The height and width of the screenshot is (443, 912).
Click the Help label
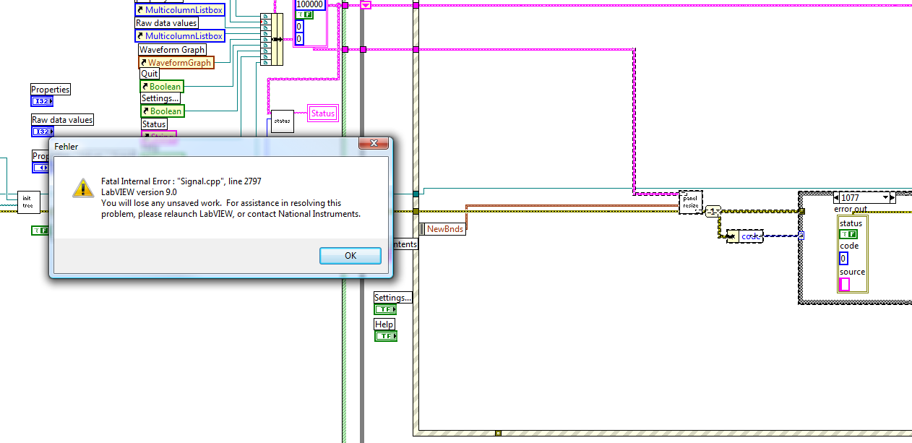384,324
